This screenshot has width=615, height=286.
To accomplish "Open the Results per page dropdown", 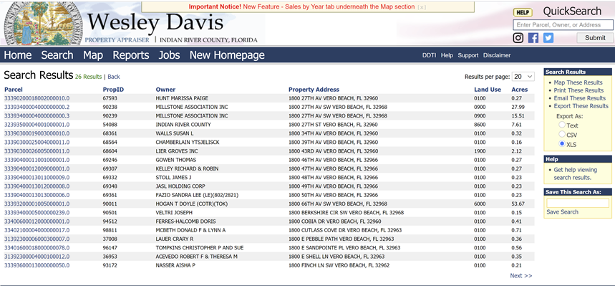I will [523, 77].
